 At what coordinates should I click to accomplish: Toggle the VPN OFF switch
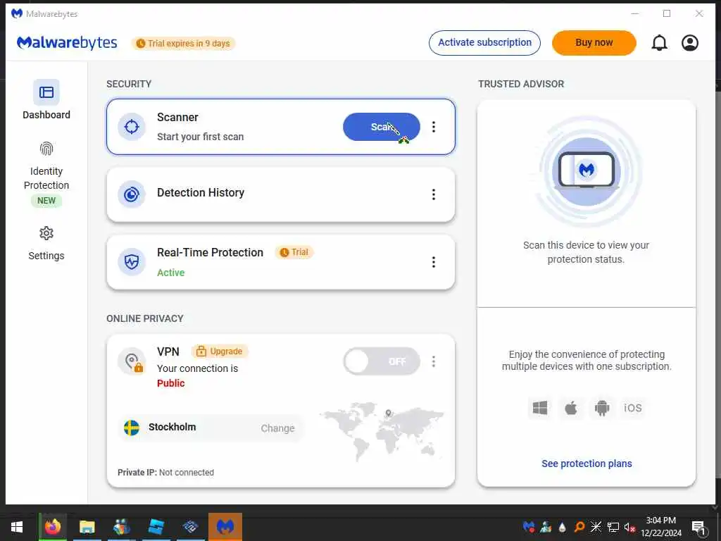click(x=381, y=361)
